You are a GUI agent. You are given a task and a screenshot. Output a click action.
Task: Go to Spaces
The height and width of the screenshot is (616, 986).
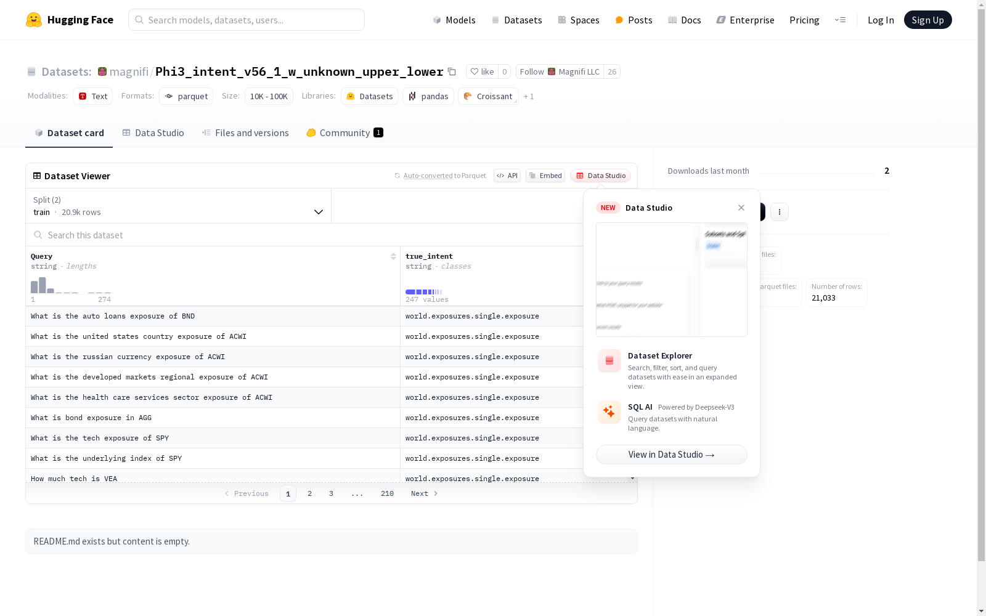coord(579,20)
